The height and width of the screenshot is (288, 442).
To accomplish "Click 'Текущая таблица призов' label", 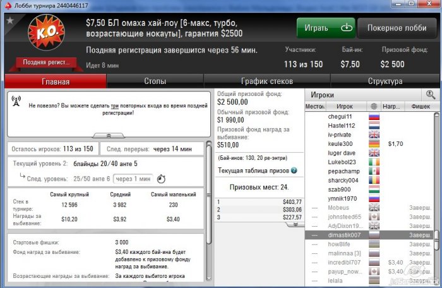I will 253,171.
